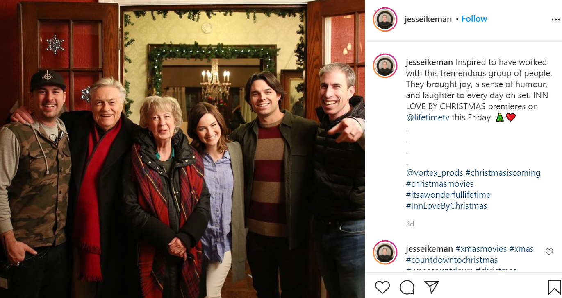Screen dimensions: 562x298
Task: Click the group photo of the post
Action: point(182,149)
